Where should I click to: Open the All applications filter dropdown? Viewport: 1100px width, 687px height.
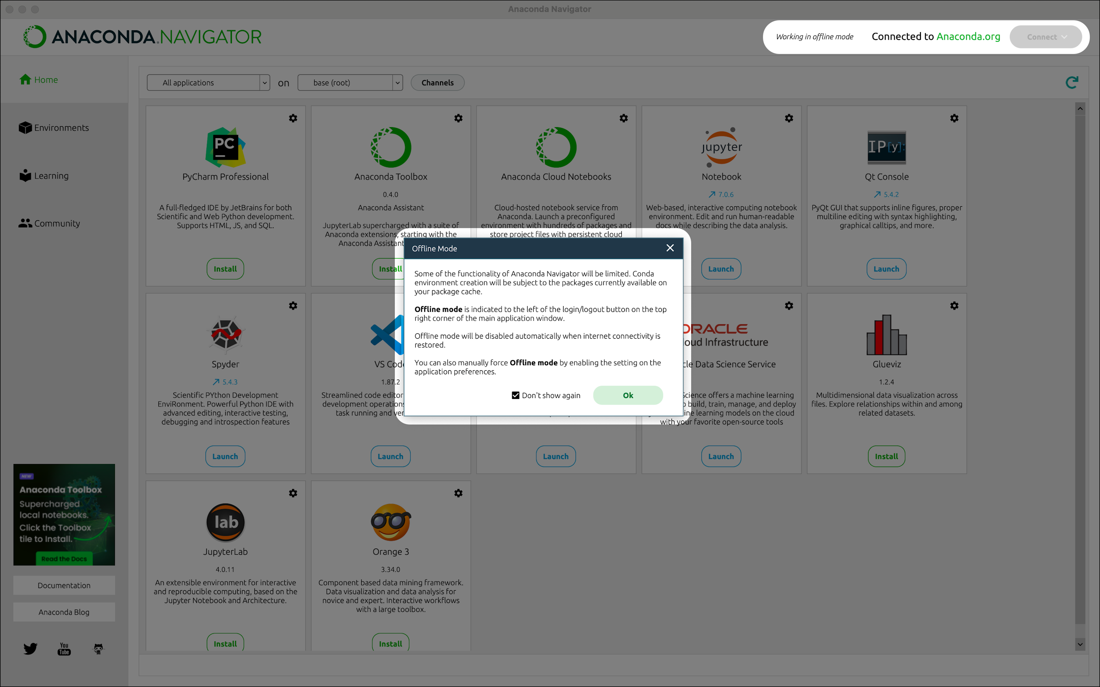(209, 82)
